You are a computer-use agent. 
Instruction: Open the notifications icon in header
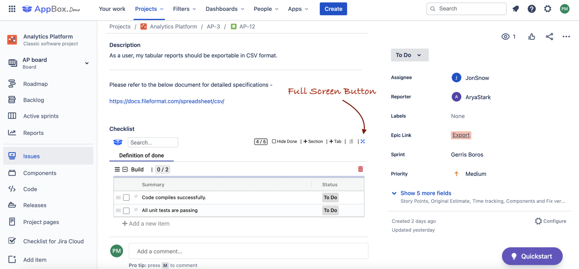516,9
